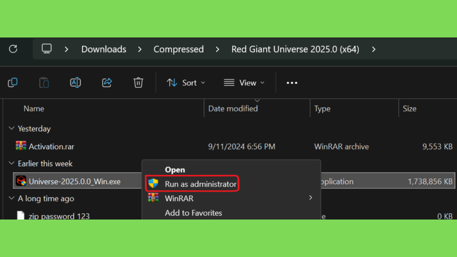The image size is (457, 257).
Task: Click the 9/11/2024 6:56 PM date cell
Action: [x=241, y=146]
